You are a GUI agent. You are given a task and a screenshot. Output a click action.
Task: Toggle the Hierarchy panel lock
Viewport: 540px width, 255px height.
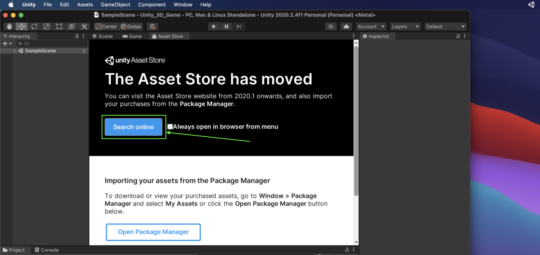click(77, 36)
